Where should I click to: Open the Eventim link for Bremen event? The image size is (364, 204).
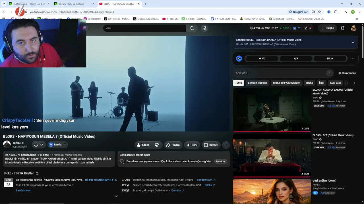178,190
